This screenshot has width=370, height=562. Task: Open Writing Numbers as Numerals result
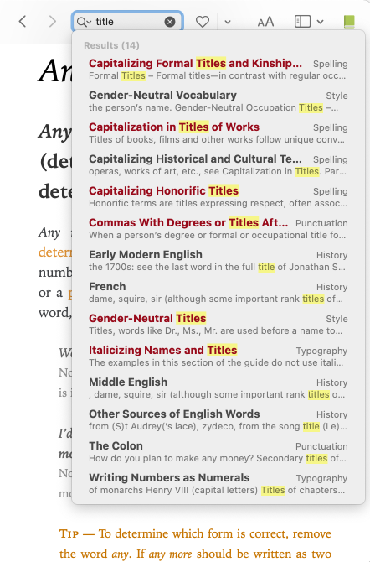coord(218,484)
